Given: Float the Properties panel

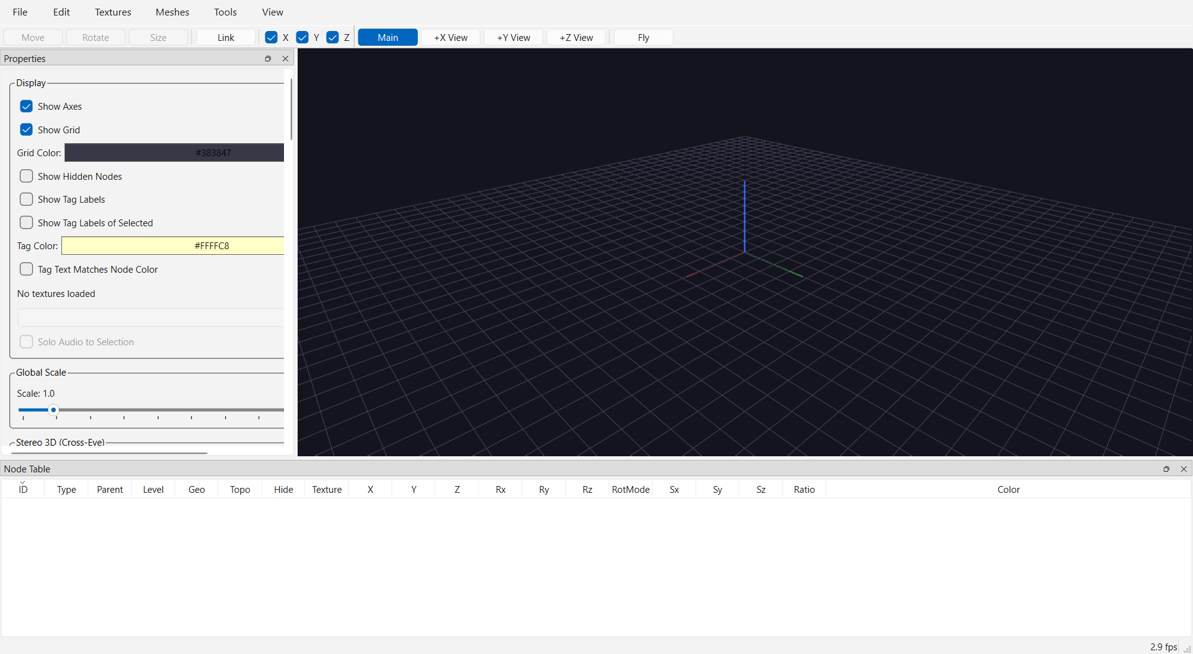Looking at the screenshot, I should pyautogui.click(x=268, y=58).
